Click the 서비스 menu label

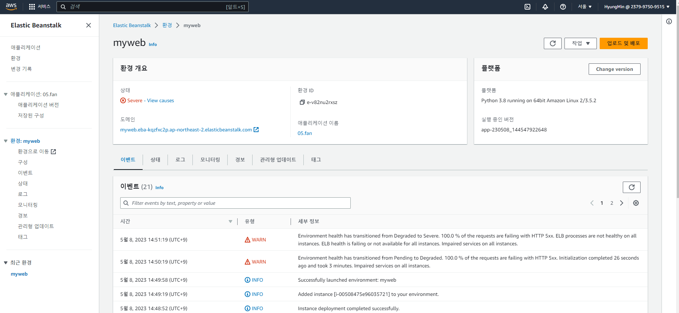(x=44, y=7)
